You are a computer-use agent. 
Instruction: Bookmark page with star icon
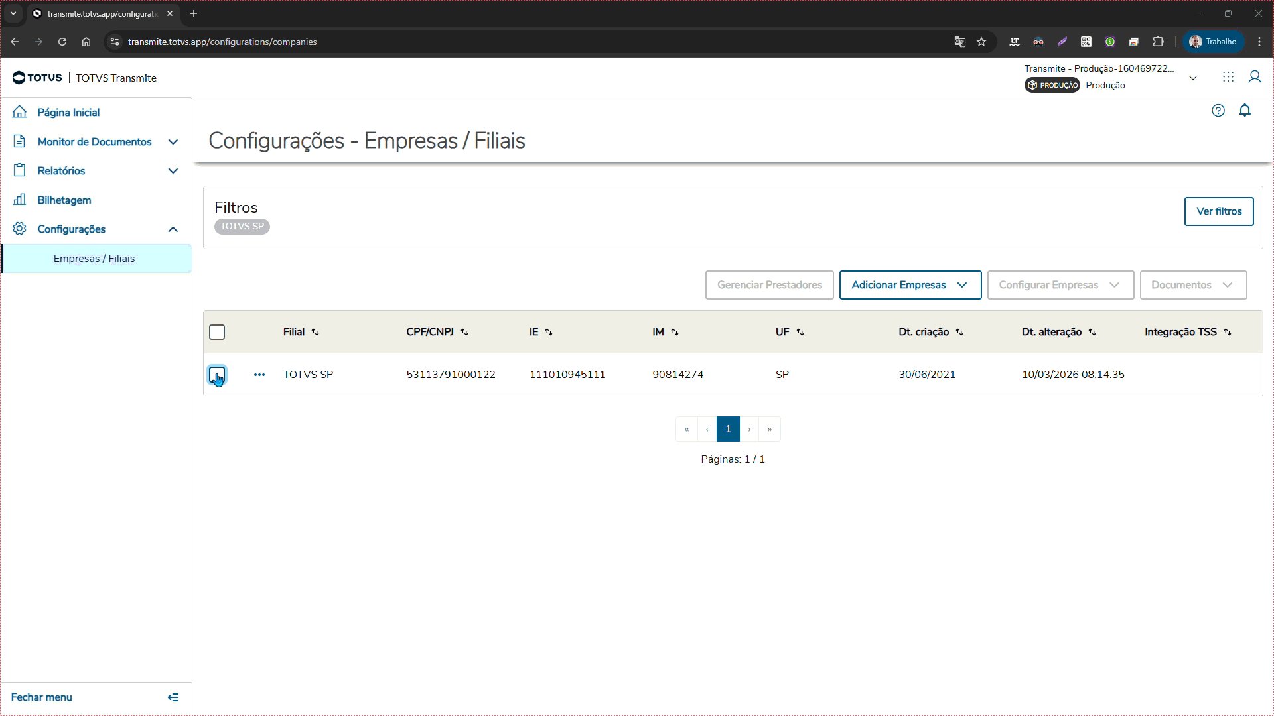pos(981,42)
